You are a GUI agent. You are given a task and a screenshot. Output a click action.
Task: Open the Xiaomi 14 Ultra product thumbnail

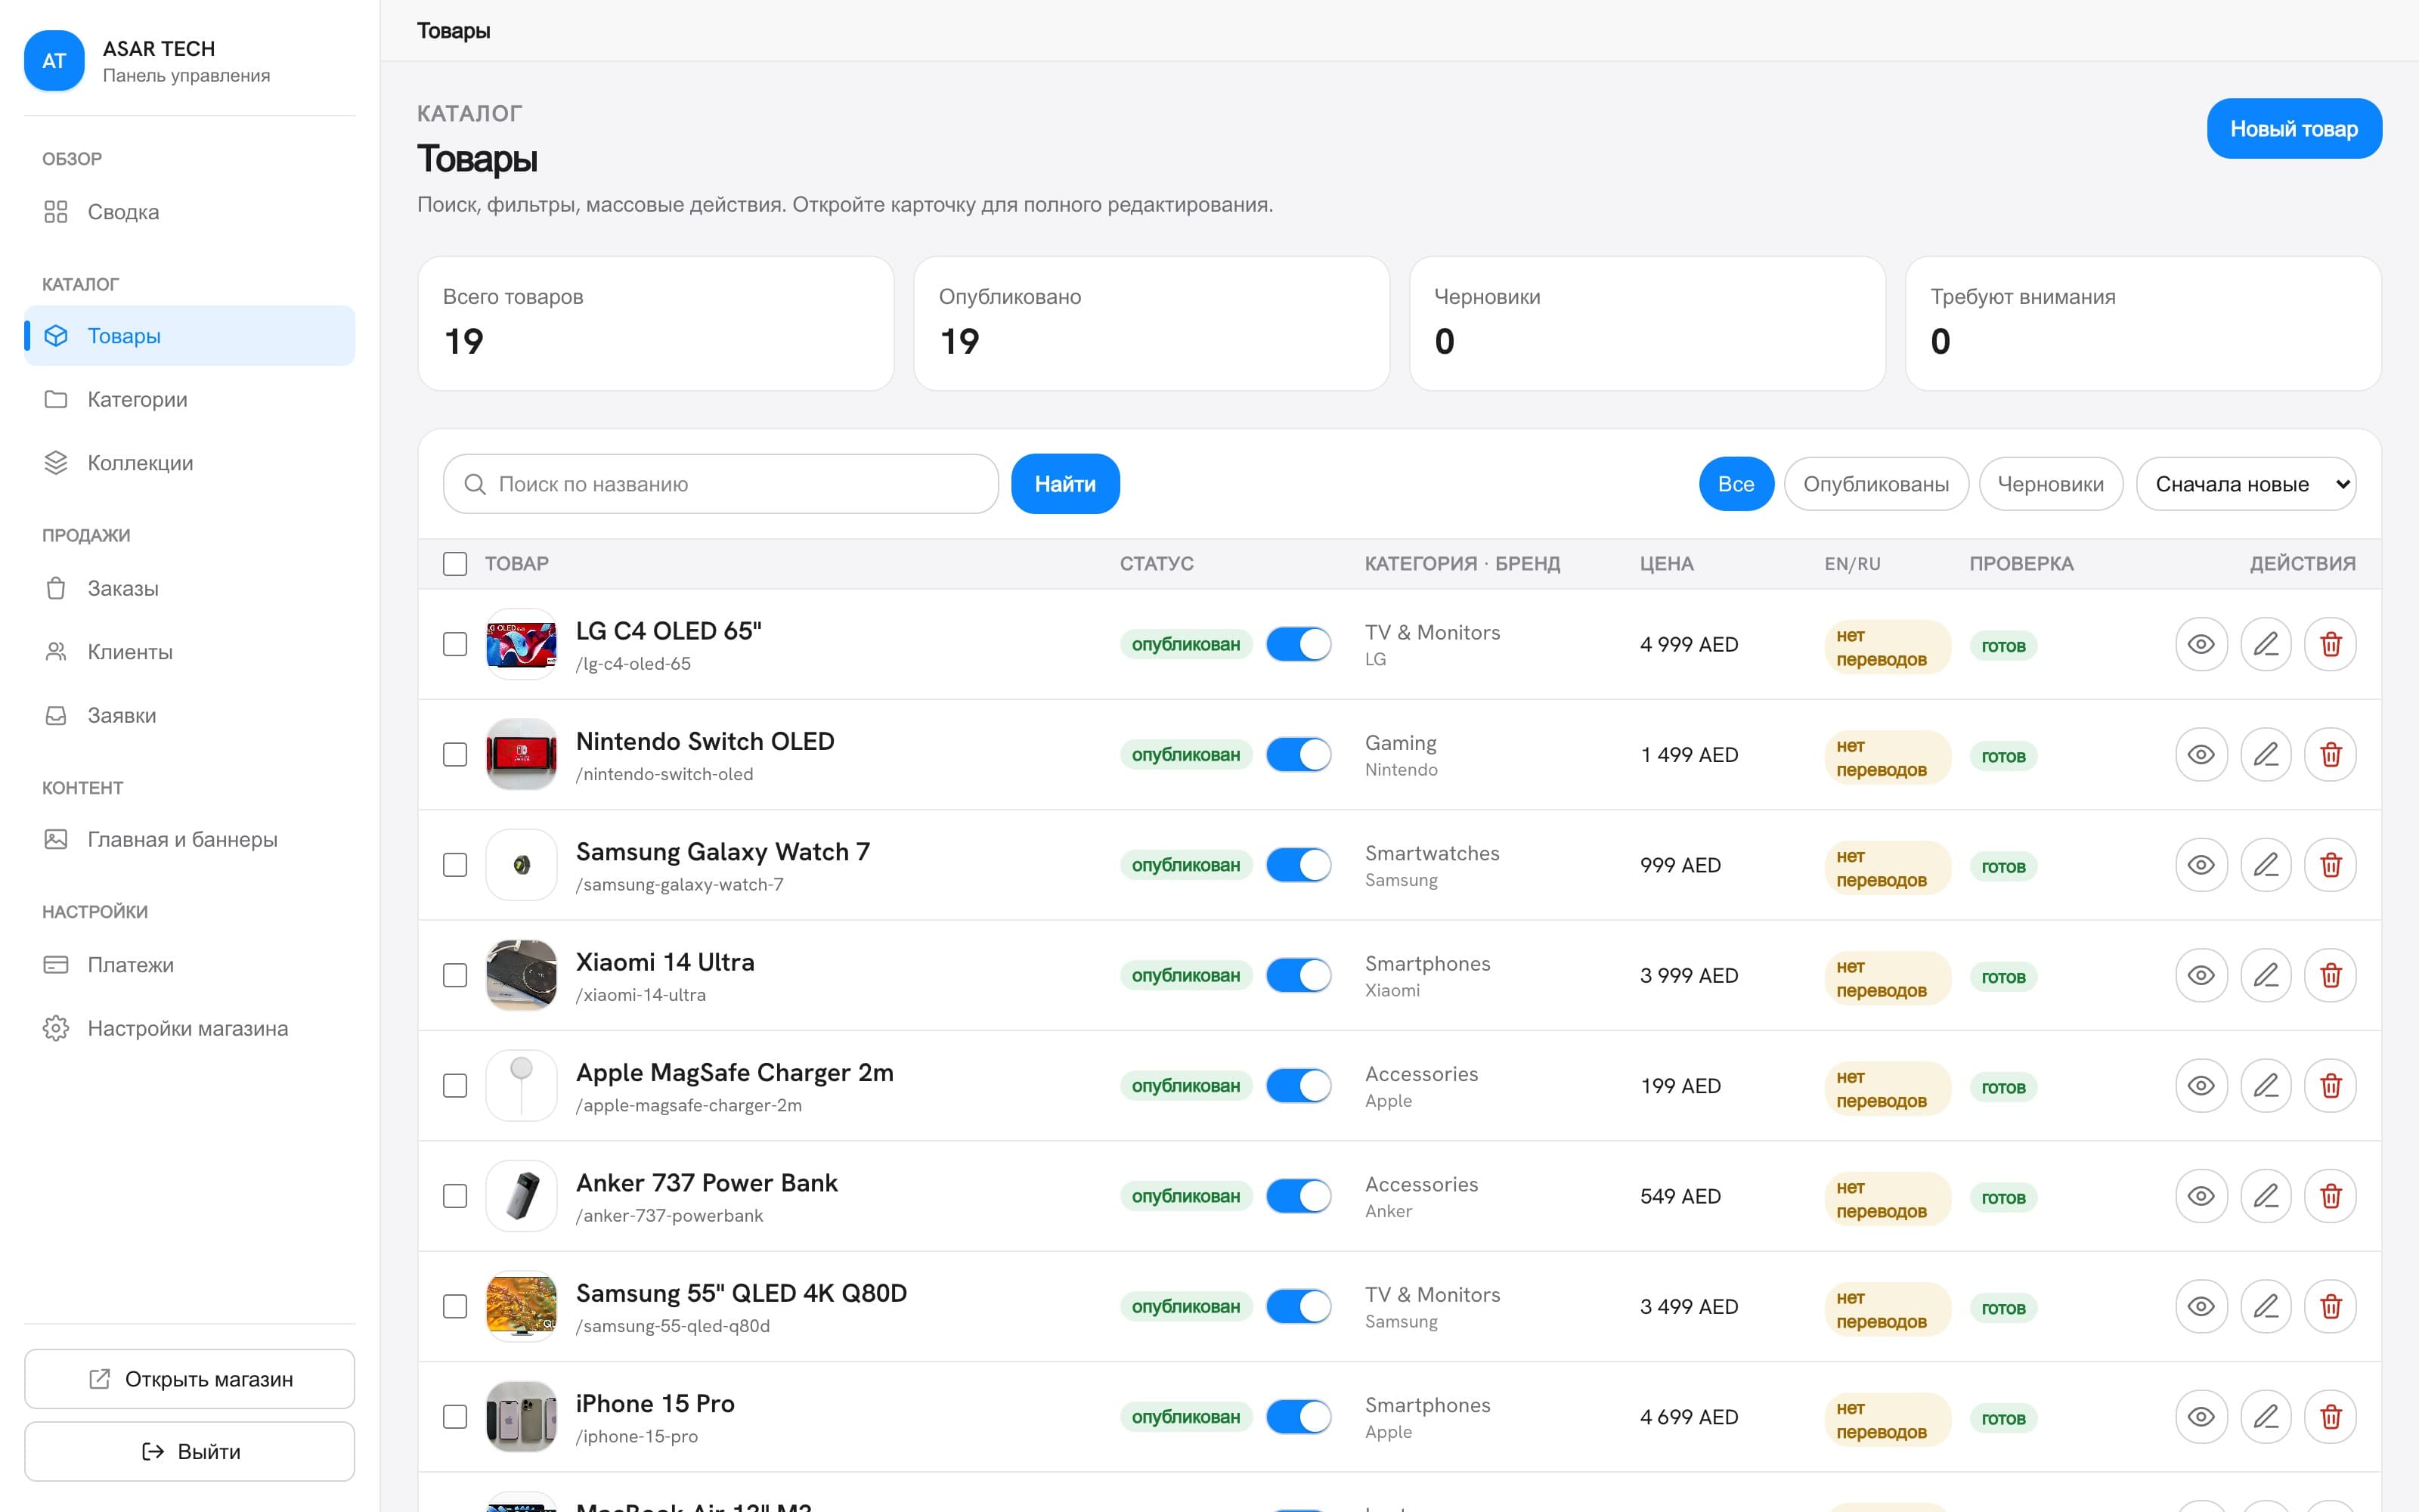(x=521, y=975)
